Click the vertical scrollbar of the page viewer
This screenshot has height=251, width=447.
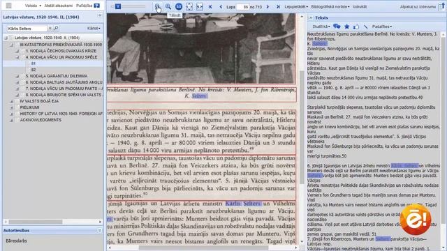(x=302, y=128)
